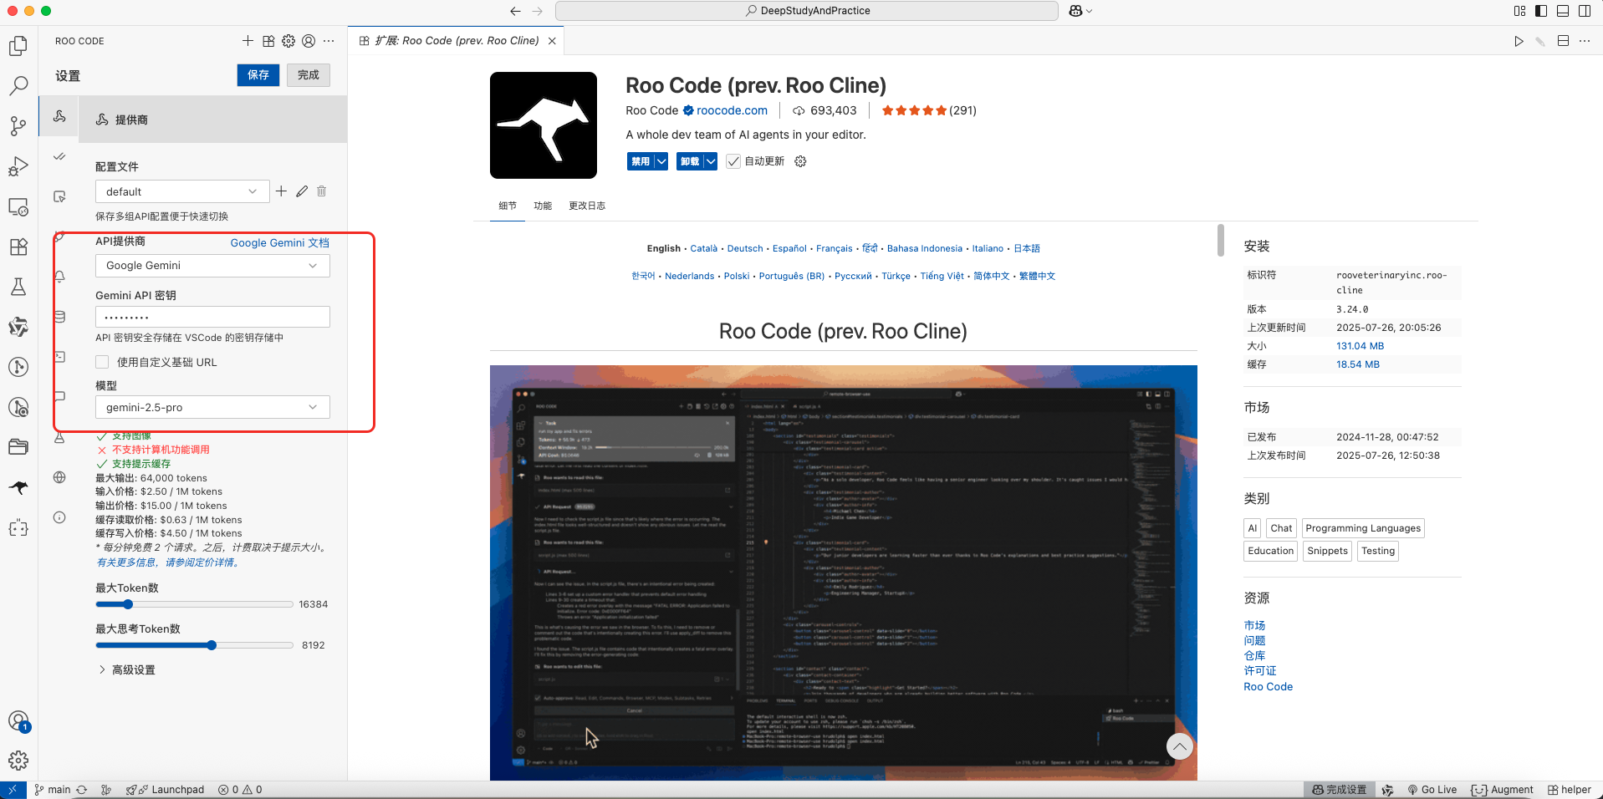Select the notifications bell settings section
This screenshot has width=1603, height=799.
click(x=59, y=277)
